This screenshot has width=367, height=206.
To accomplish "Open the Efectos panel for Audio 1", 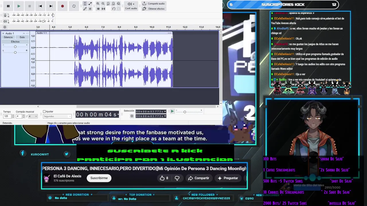I will [x=15, y=42].
